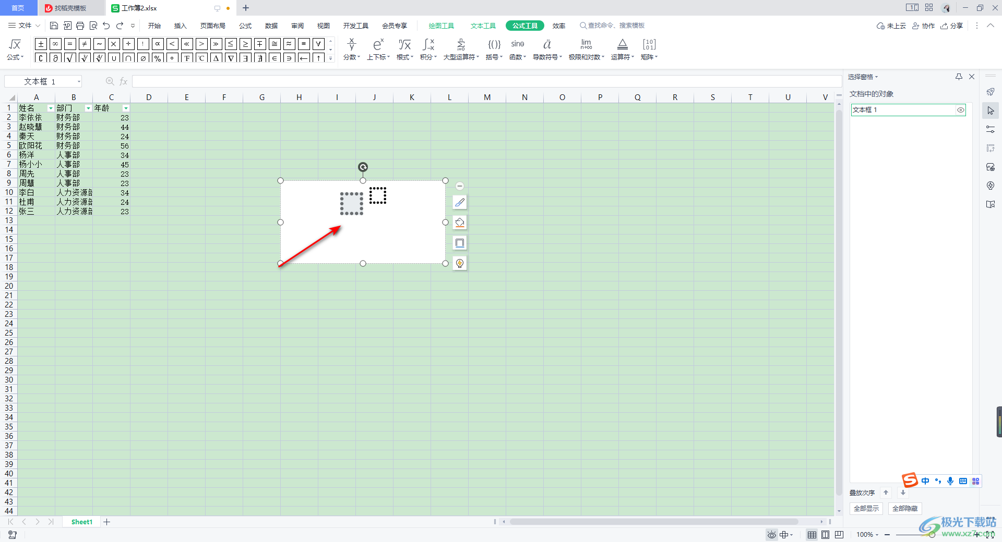
Task: Switch to page layout view in status bar
Action: click(826, 535)
